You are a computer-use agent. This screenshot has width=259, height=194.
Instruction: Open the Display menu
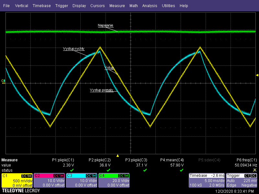click(x=79, y=6)
